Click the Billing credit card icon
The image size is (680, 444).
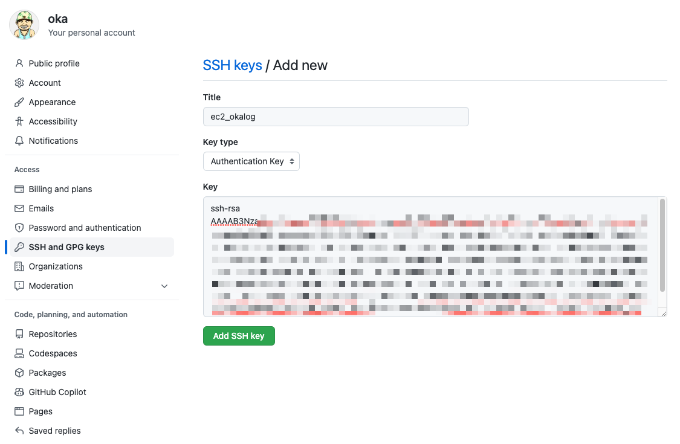[x=19, y=189]
